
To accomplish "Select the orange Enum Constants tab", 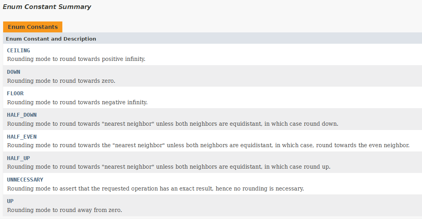I will pyautogui.click(x=33, y=27).
